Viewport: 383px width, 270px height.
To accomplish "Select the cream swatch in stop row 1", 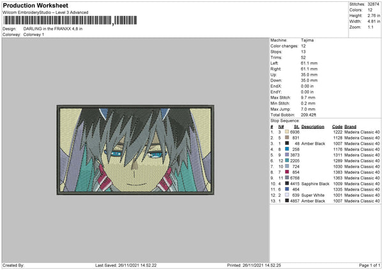I will (287, 132).
